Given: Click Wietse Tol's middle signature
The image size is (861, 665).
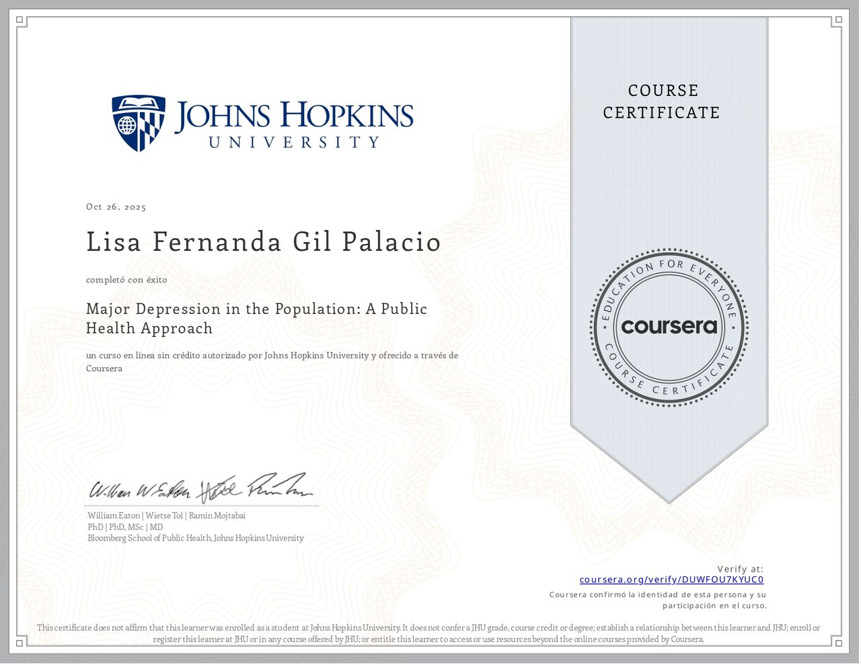Looking at the screenshot, I should 219,490.
